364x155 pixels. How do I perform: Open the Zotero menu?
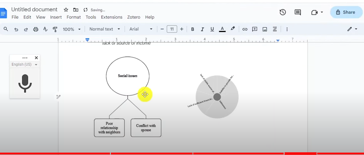click(x=134, y=17)
